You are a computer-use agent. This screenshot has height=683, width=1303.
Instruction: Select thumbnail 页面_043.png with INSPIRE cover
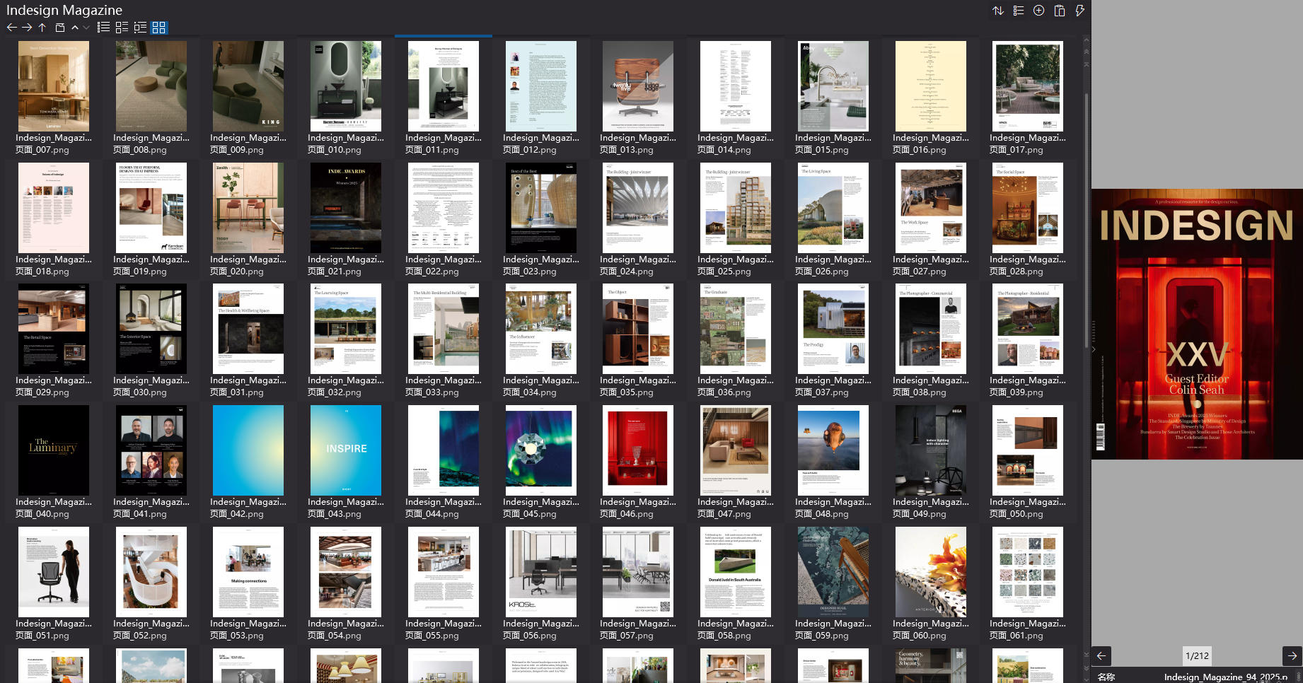[x=346, y=450]
